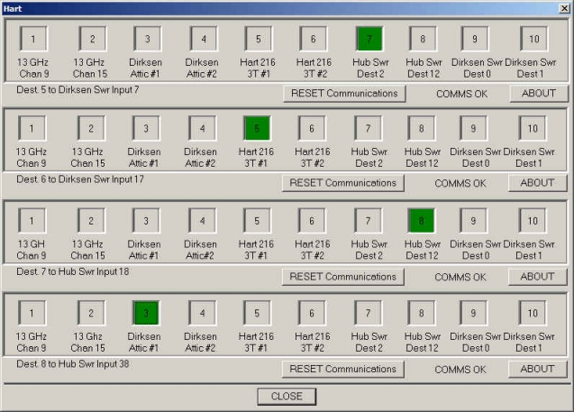The image size is (574, 412).
Task: Click the 'Dest. 8 to Hub Swr Input 38' status text
Action: [x=73, y=363]
